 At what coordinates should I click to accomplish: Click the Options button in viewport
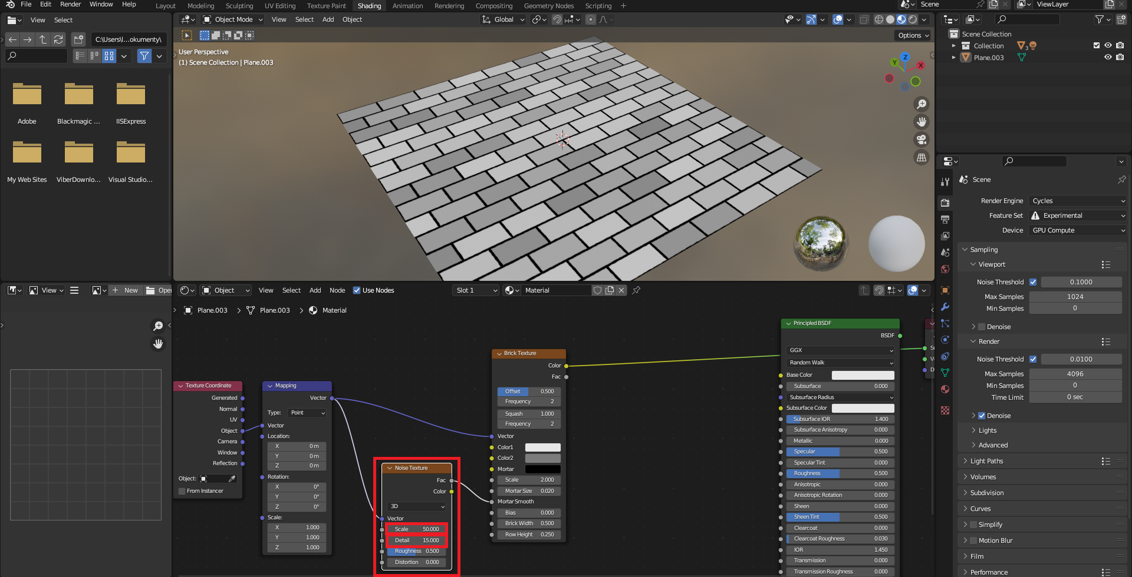(913, 35)
